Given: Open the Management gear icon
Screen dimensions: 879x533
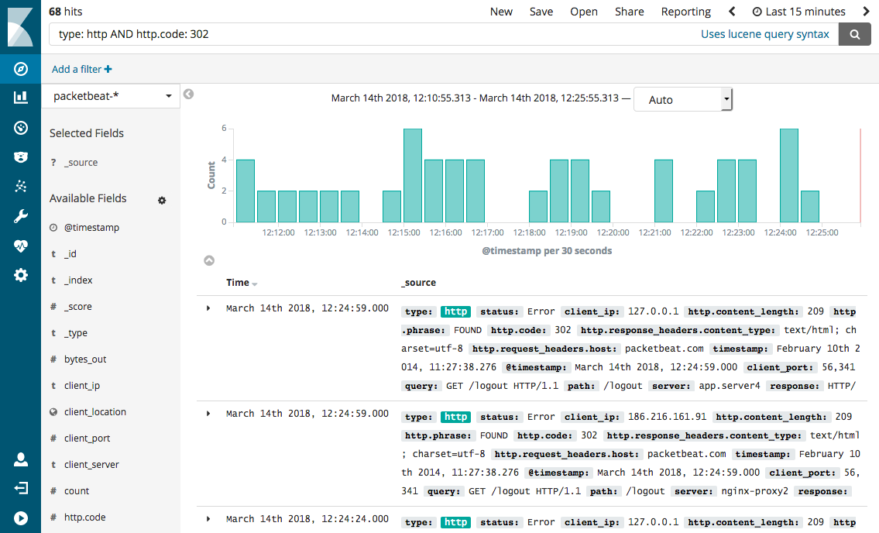Looking at the screenshot, I should point(20,275).
